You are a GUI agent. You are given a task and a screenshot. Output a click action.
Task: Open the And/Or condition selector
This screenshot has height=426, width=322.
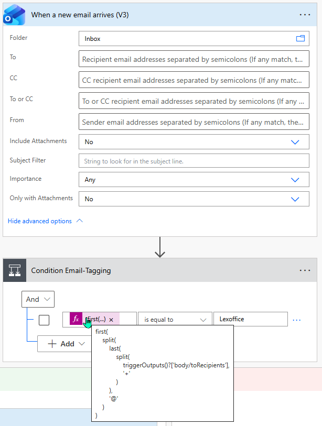(x=37, y=299)
